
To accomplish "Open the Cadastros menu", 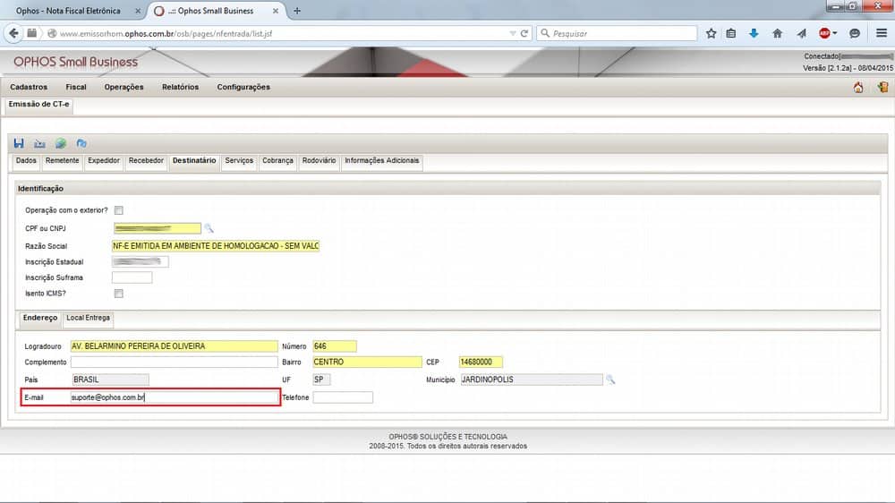I will (x=29, y=88).
